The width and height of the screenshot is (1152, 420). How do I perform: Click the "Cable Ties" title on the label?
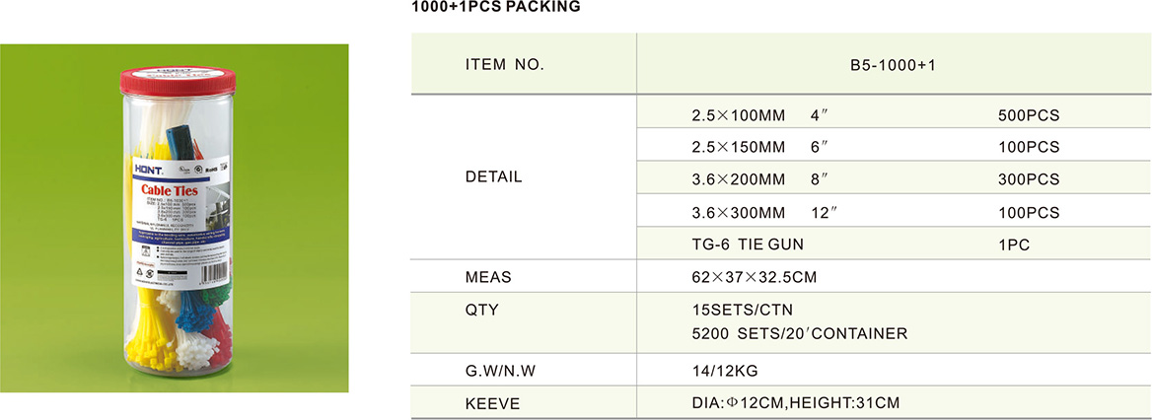click(x=169, y=189)
